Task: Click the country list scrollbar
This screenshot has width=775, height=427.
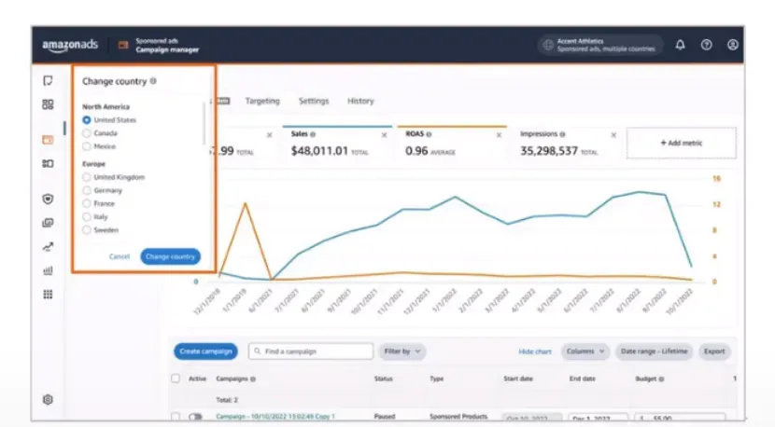Action: click(x=204, y=123)
